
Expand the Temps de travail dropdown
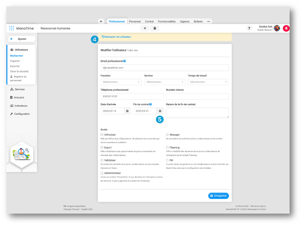(208, 82)
